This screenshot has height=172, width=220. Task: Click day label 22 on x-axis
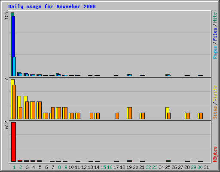tap(148, 167)
